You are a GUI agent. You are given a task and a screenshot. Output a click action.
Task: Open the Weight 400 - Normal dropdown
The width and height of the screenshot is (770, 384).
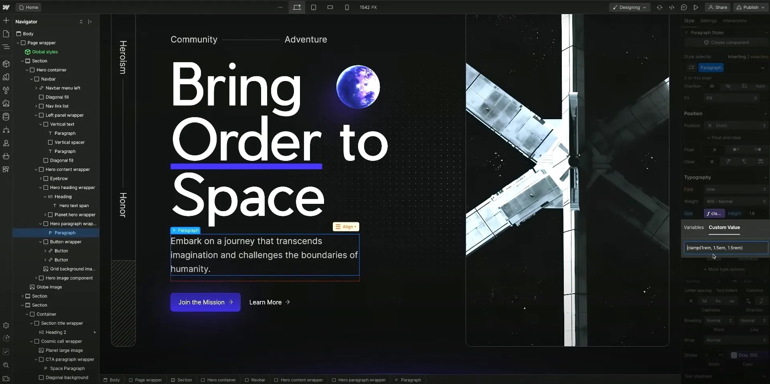coord(736,201)
